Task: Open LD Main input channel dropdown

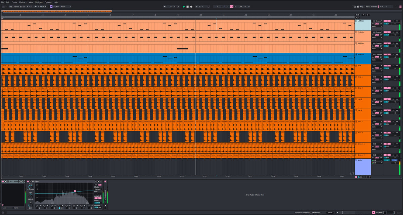Action: 377,21
